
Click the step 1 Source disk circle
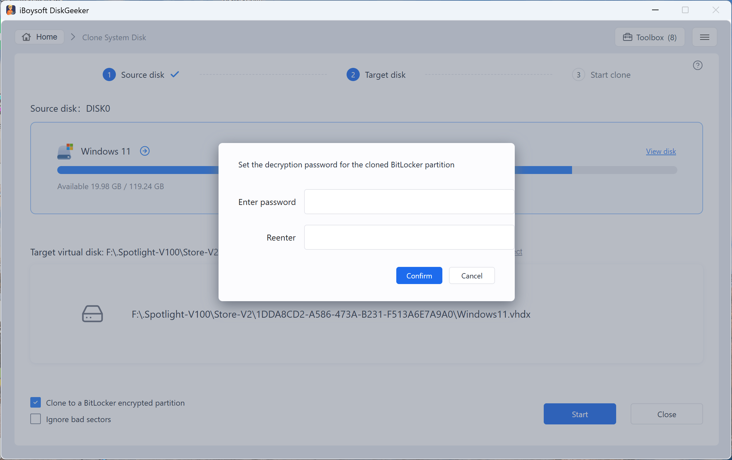click(x=109, y=75)
